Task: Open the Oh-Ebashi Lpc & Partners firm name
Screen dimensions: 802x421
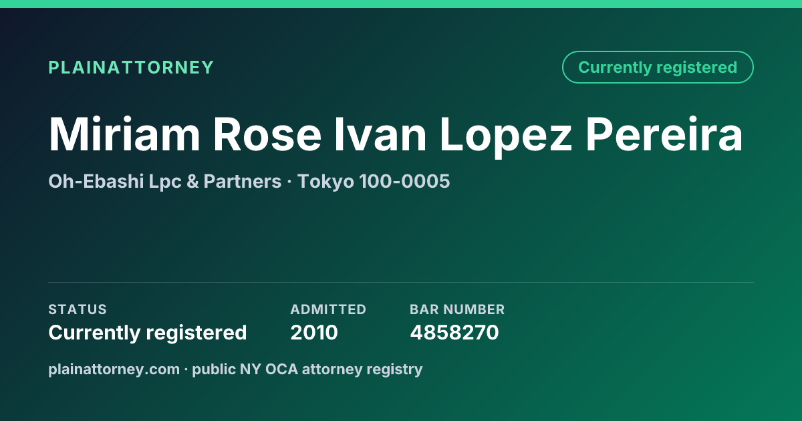Action: pyautogui.click(x=164, y=181)
